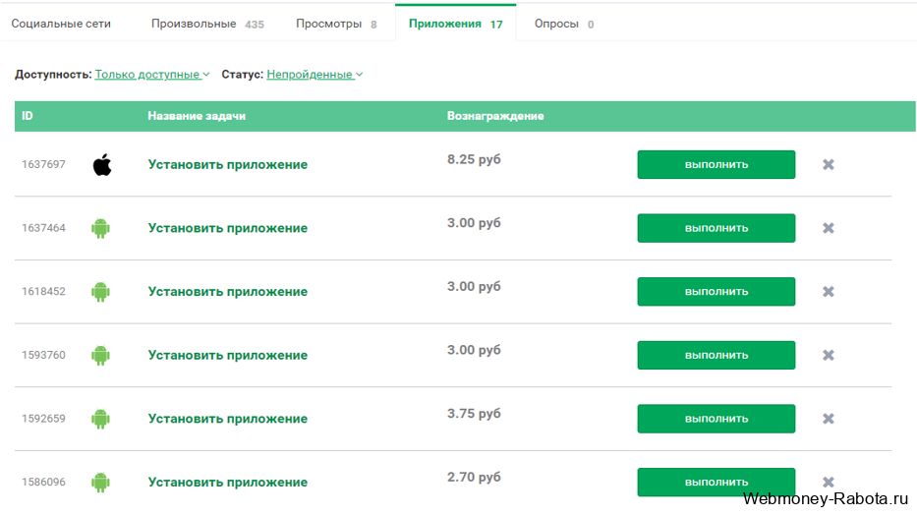Click выполнить for the 3.75 руб task
Image resolution: width=917 pixels, height=516 pixels.
coord(716,419)
